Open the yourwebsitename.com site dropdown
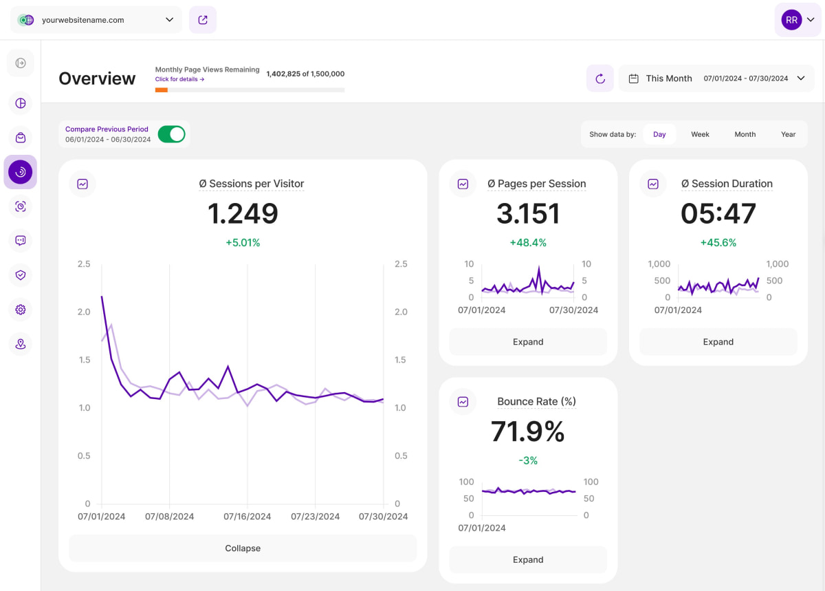The image size is (825, 591). 96,20
